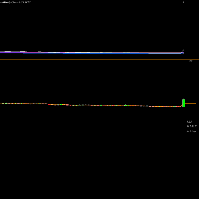Screen dimensions: 199x199
Task: Click the leftmost candle on the price line
Action: click(x=3, y=103)
